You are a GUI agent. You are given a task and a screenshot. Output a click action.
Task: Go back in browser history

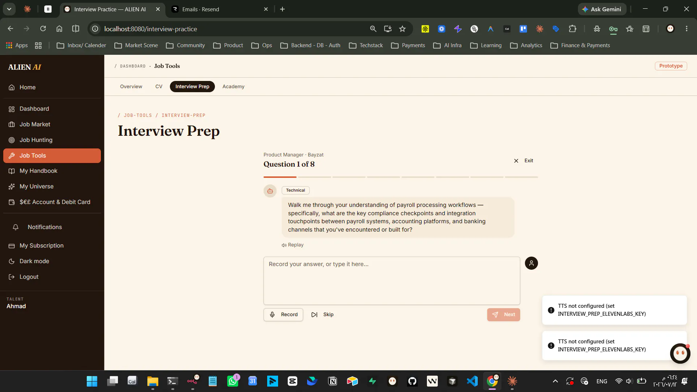pyautogui.click(x=10, y=29)
